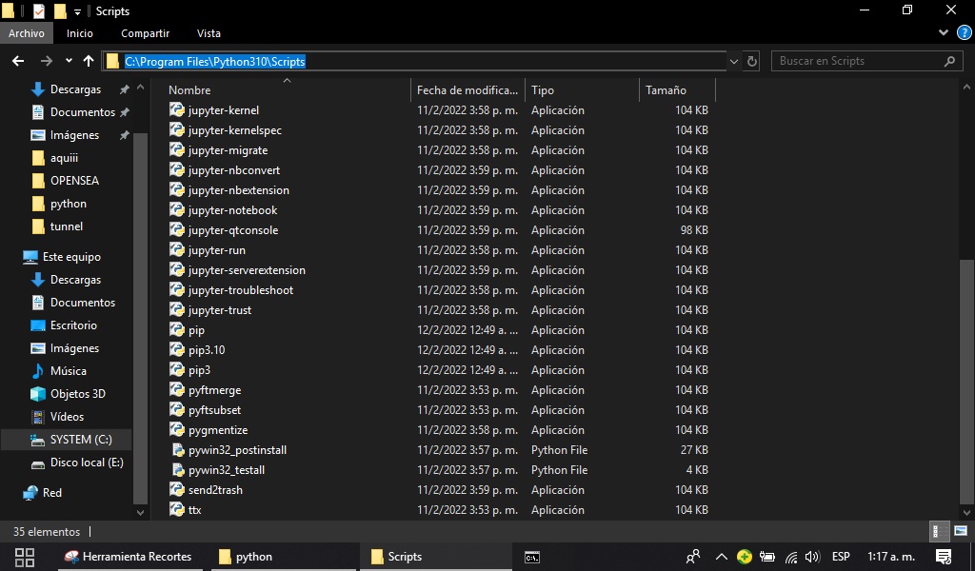Open the notification center icon
975x571 pixels.
point(944,557)
